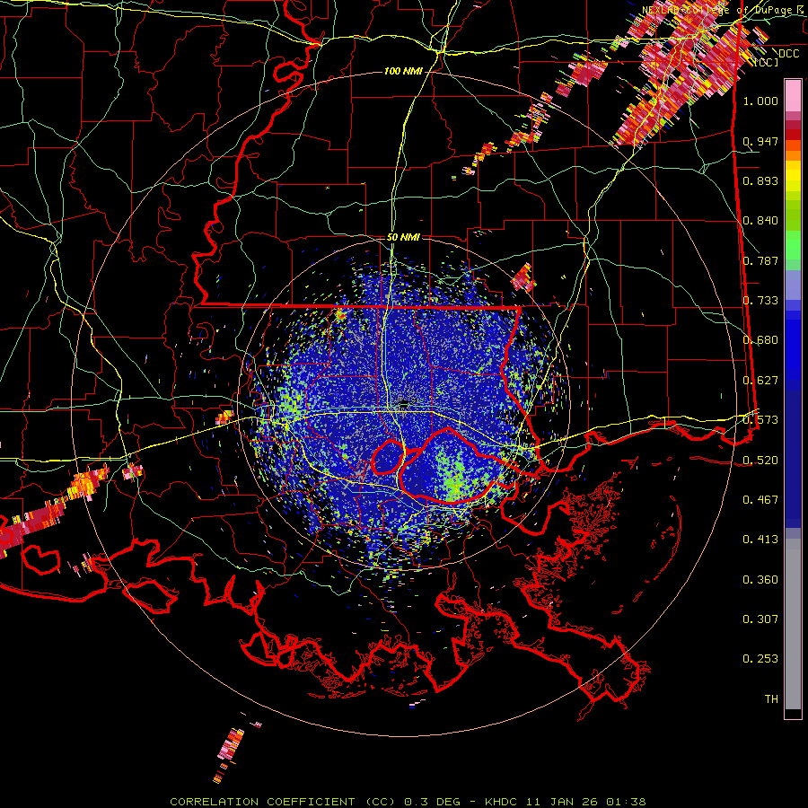Image resolution: width=808 pixels, height=808 pixels.
Task: Select the 0.893 scale value
Action: tap(760, 180)
